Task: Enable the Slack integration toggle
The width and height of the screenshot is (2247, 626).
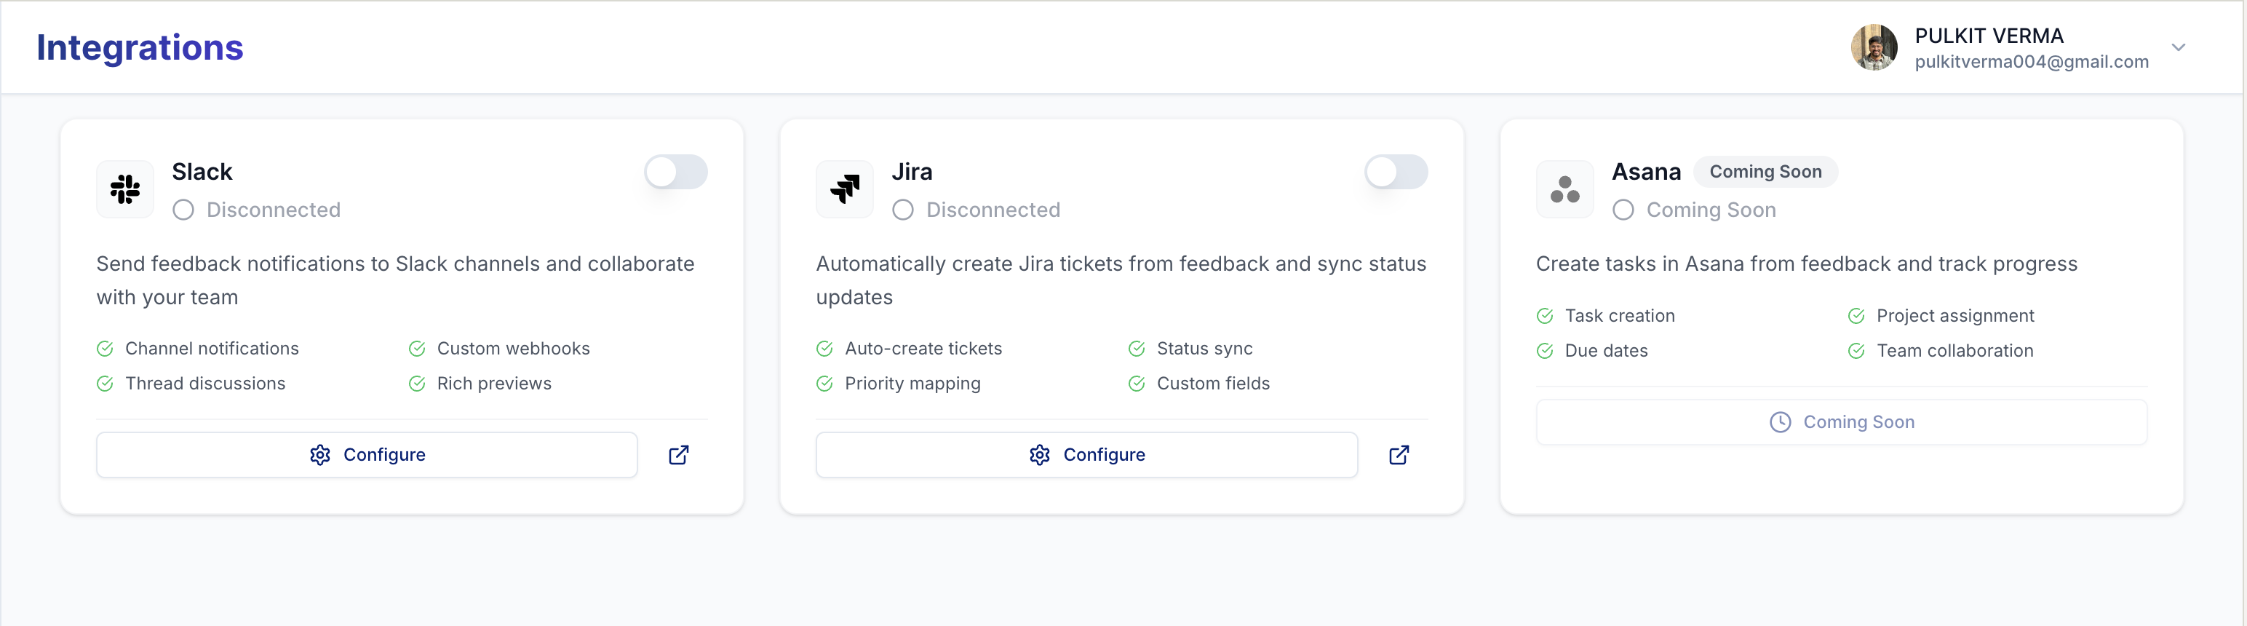Action: pyautogui.click(x=675, y=172)
